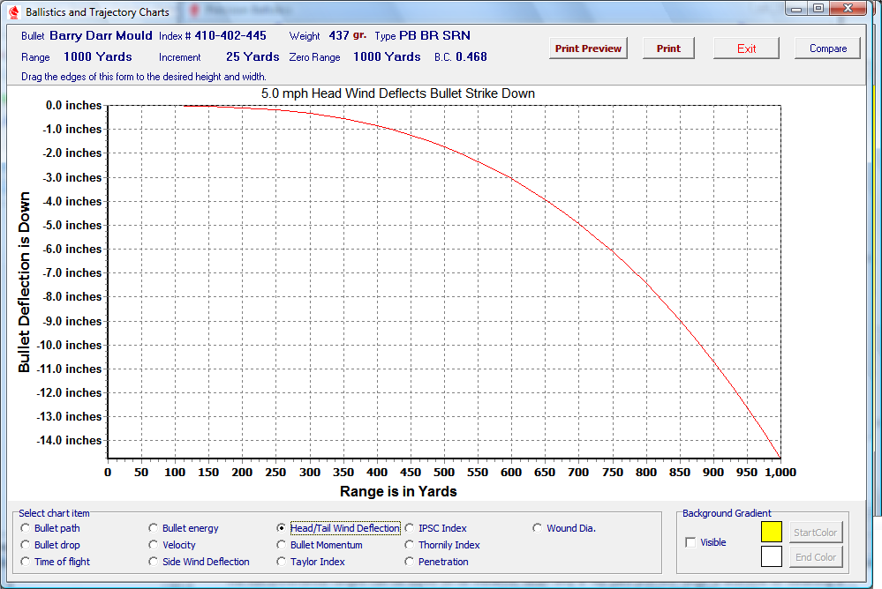Switch to Wound Dia. chart
The height and width of the screenshot is (589, 882).
[538, 528]
